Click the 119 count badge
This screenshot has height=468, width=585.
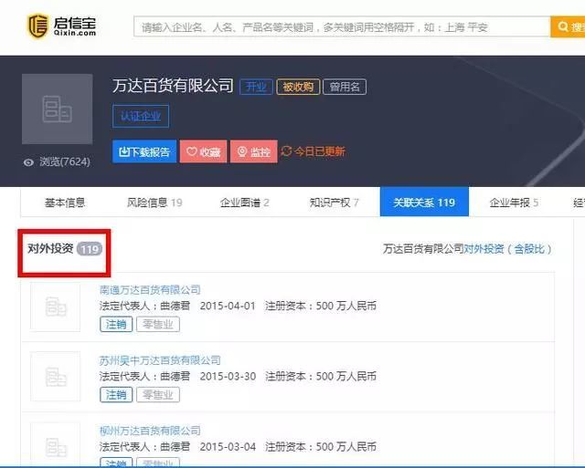(90, 249)
